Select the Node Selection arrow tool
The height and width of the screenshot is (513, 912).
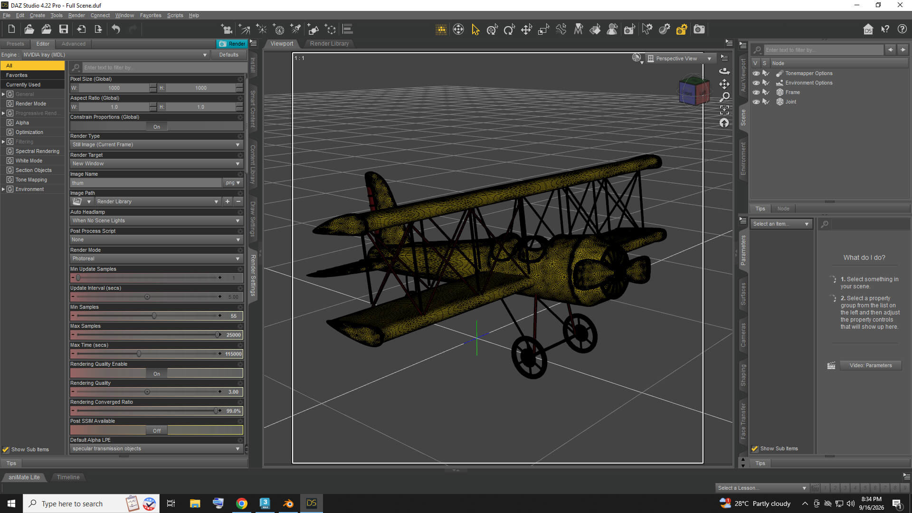(475, 29)
